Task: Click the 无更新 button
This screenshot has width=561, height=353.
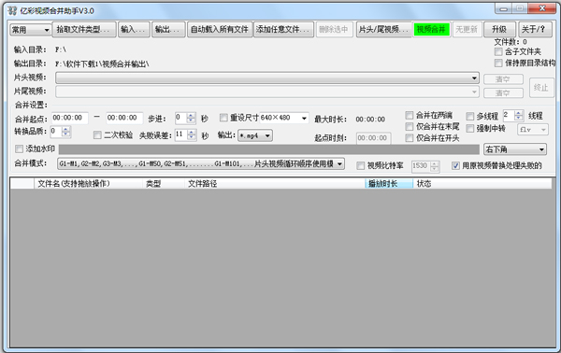Action: (467, 29)
